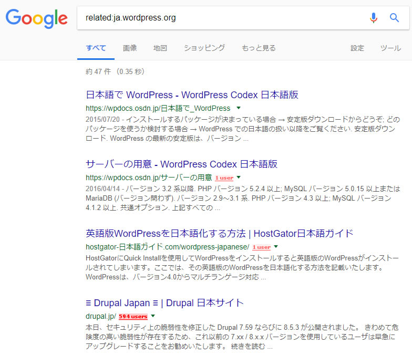Open the Drupal Japan result link

(x=164, y=303)
